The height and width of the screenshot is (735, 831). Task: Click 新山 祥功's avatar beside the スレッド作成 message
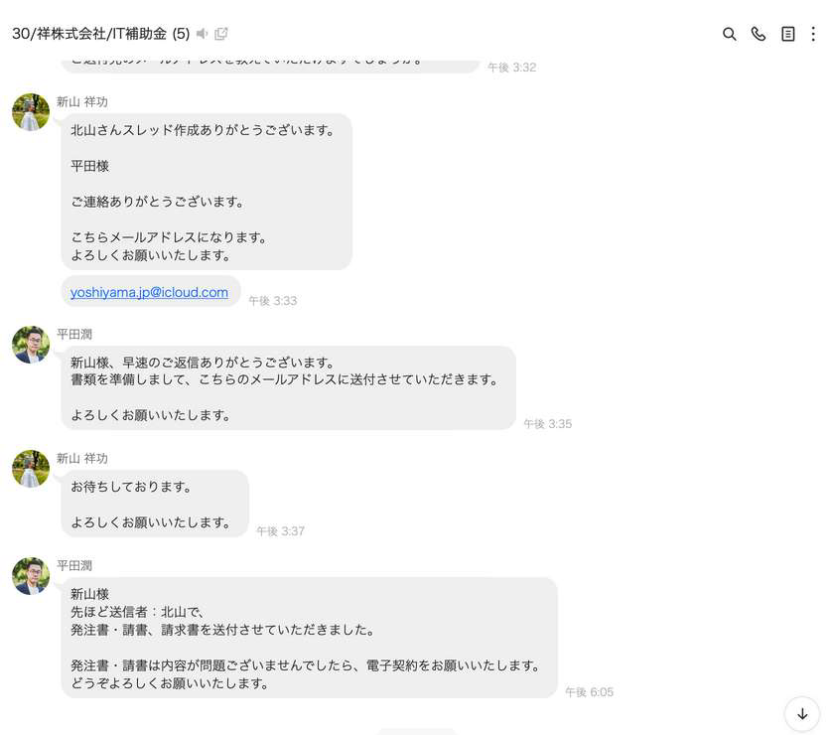pos(31,112)
